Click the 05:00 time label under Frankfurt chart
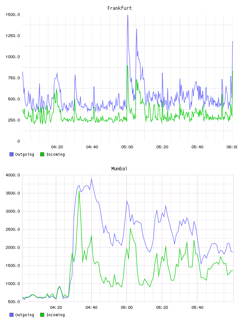This screenshot has height=321, width=239. (x=127, y=147)
